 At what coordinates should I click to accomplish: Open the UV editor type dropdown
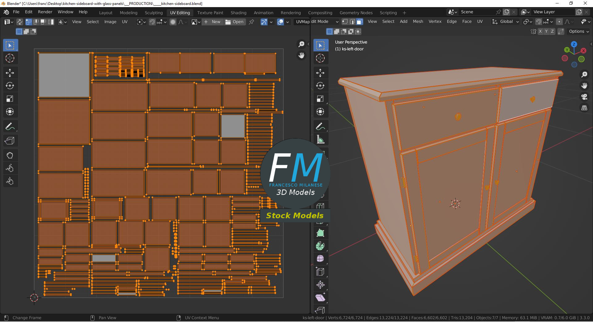tap(9, 22)
